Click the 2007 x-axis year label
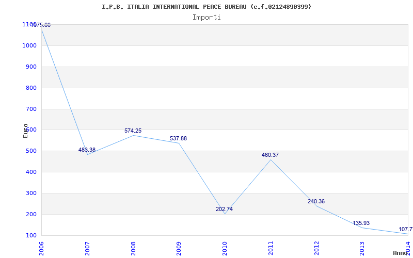The image size is (413, 258). click(x=87, y=249)
